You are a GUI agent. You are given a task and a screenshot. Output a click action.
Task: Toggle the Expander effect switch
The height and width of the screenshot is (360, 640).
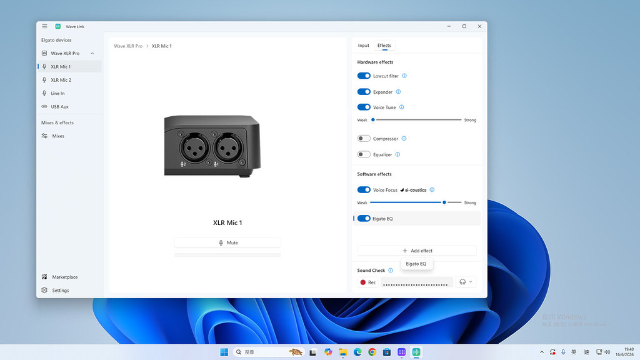tap(364, 92)
